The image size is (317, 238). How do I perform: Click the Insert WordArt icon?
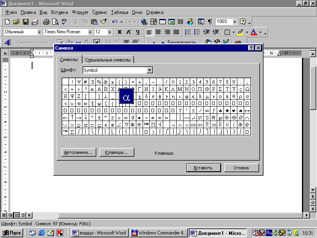click(x=8, y=42)
